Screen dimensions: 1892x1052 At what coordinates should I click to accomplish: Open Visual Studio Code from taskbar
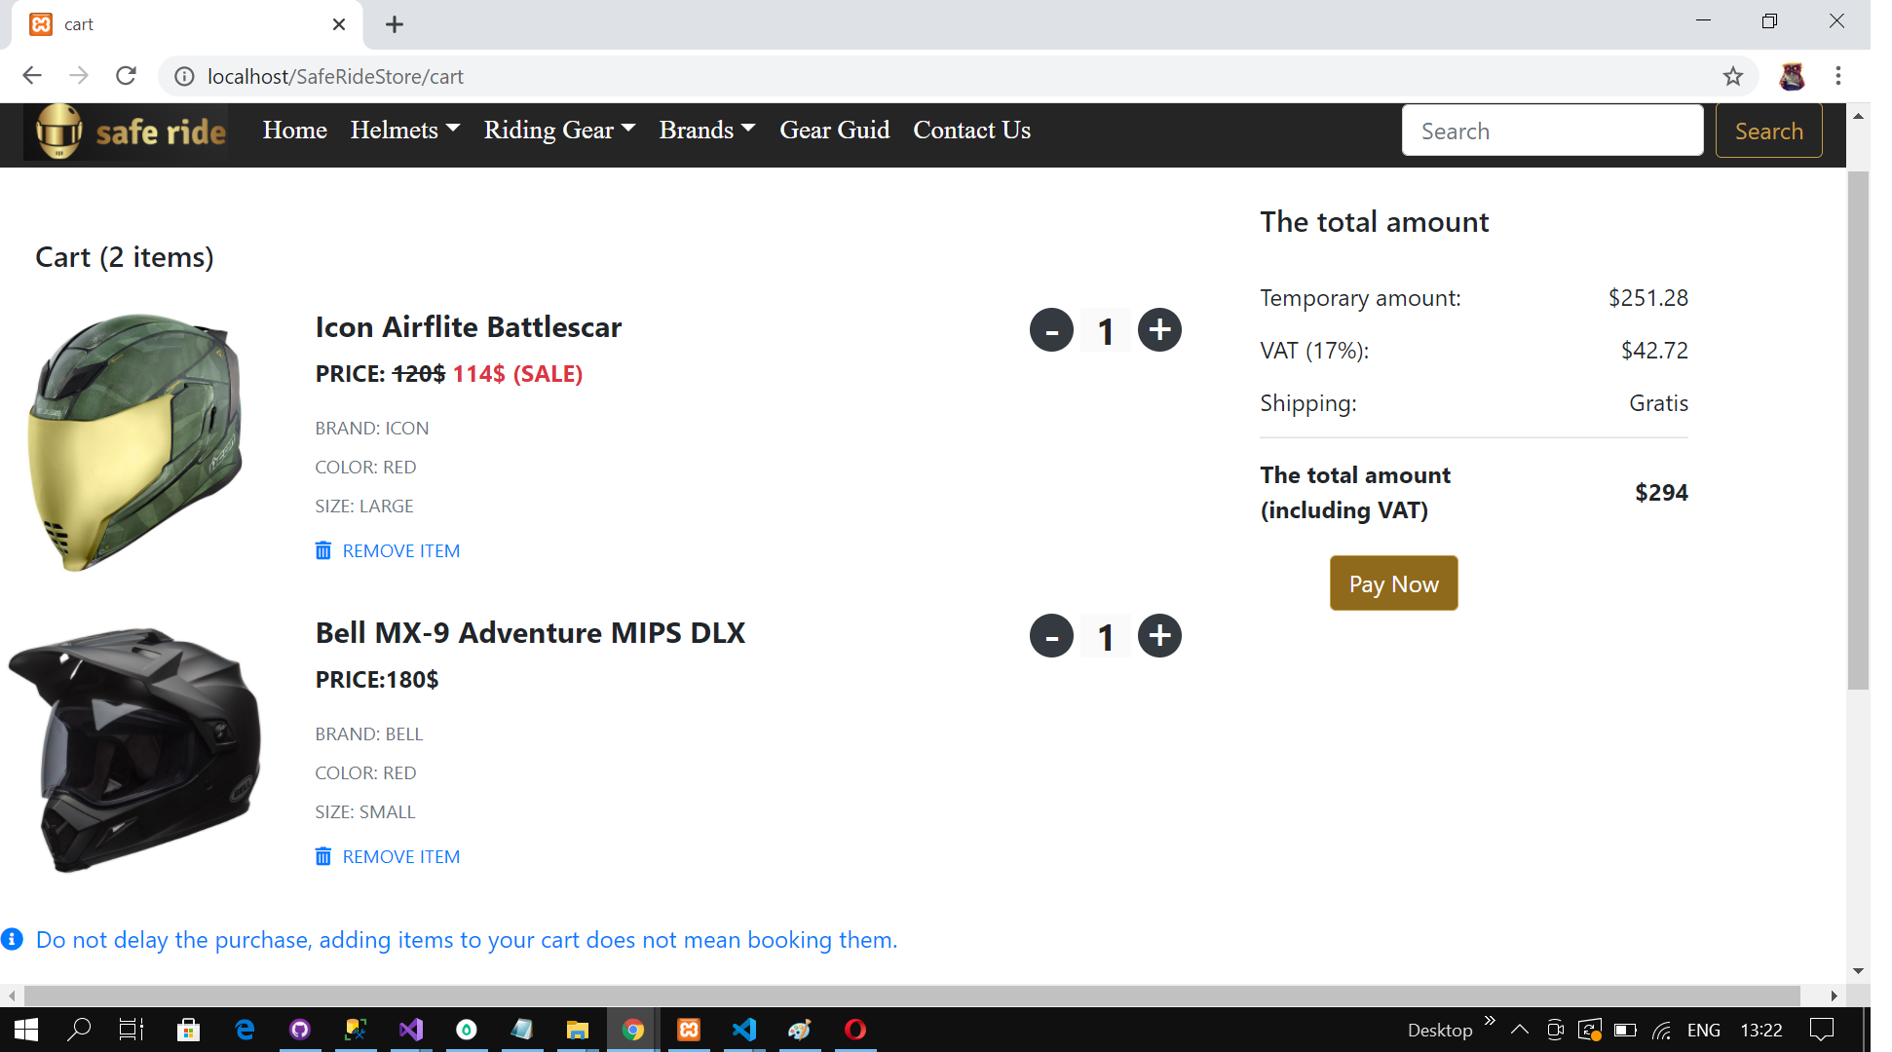click(x=744, y=1030)
